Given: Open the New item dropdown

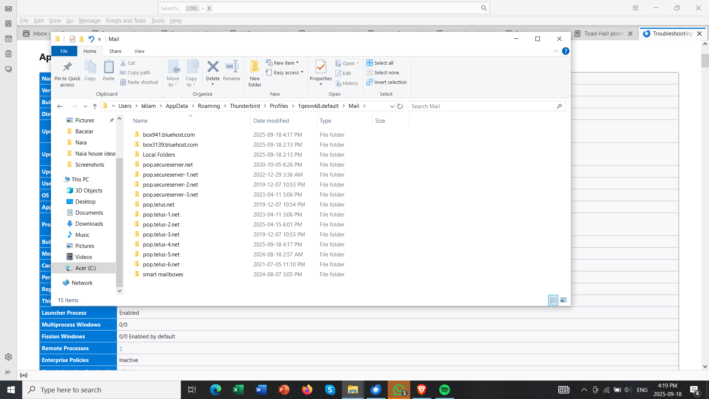Looking at the screenshot, I should pos(282,63).
